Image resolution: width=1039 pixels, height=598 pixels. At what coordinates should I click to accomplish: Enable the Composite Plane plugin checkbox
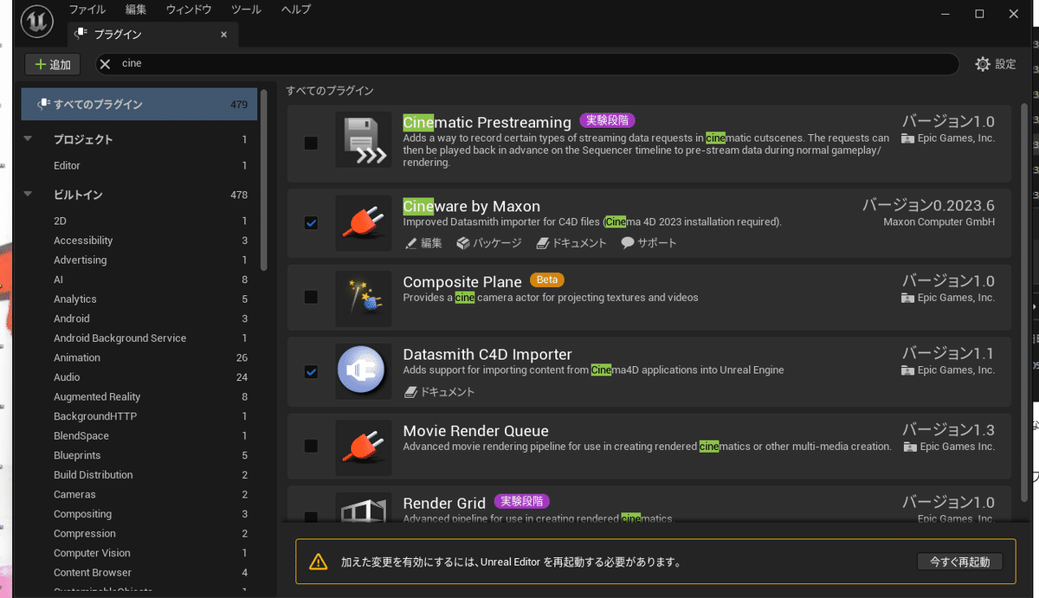point(311,297)
